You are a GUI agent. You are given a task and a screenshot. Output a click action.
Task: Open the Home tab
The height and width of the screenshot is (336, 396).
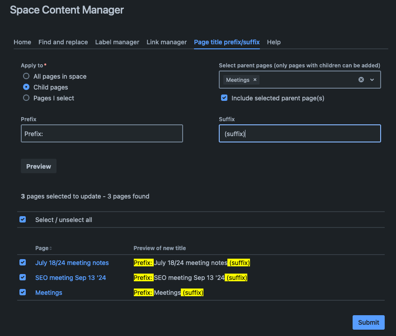(23, 42)
